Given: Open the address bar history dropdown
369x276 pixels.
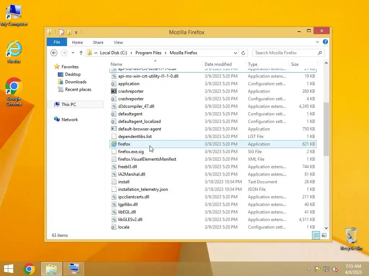Looking at the screenshot, I should click(x=235, y=53).
